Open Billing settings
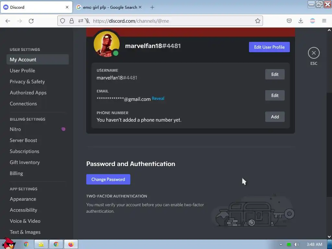 [x=38, y=173]
